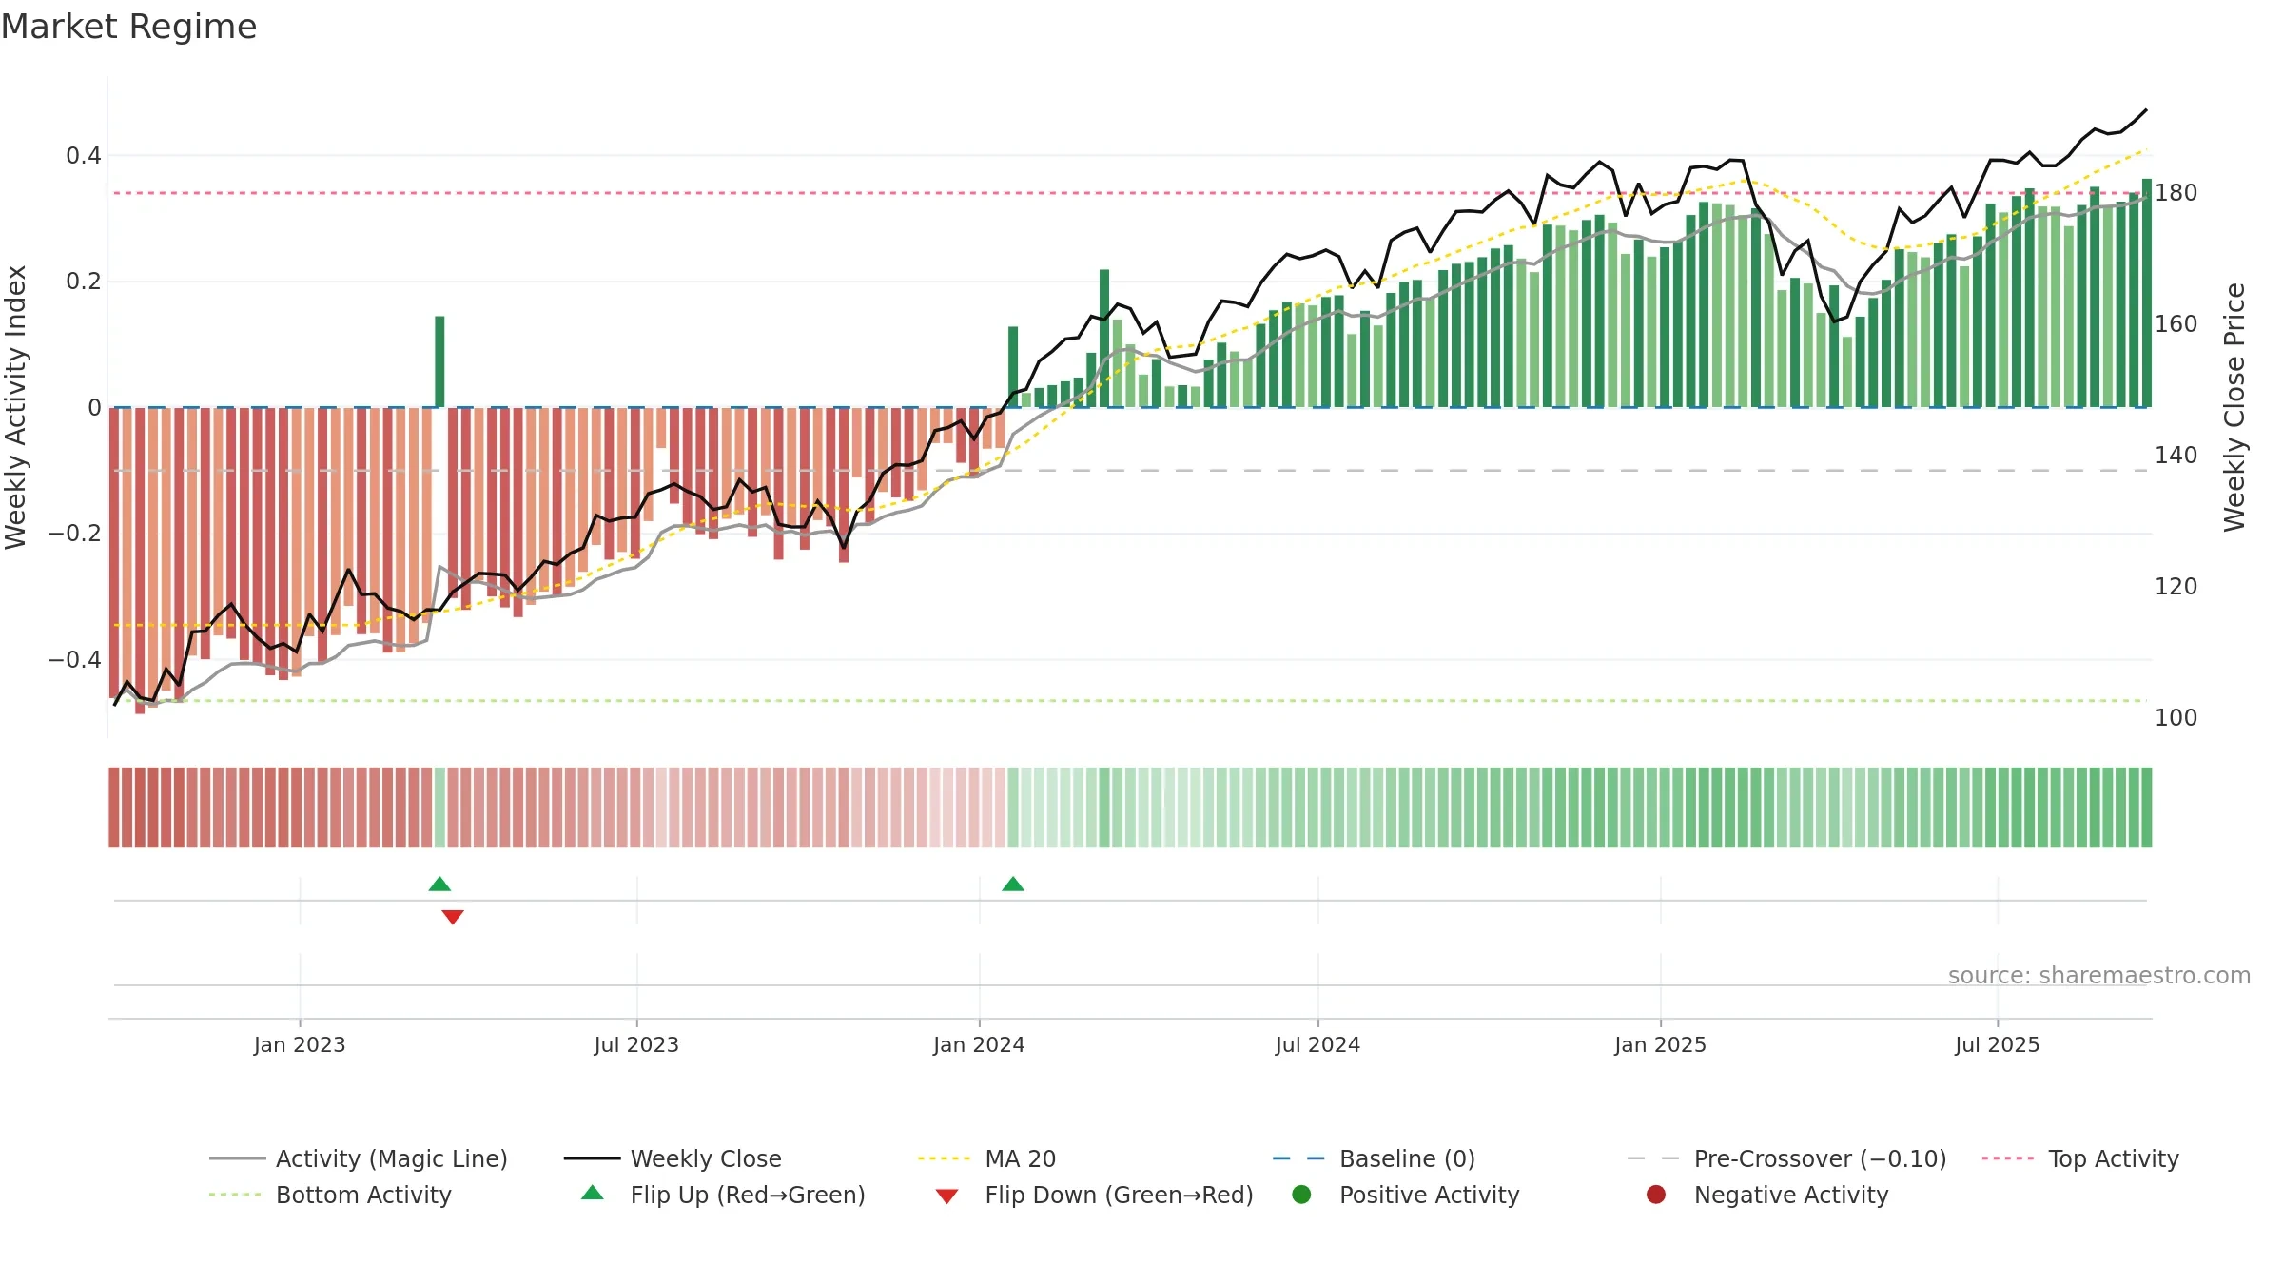This screenshot has height=1284, width=2283.
Task: Click the Jan 2025 x-axis label
Action: [x=1660, y=1045]
